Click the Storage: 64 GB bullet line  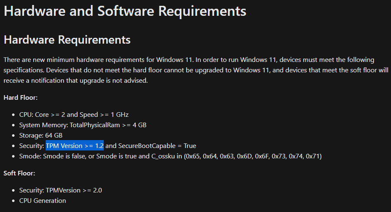pos(41,136)
